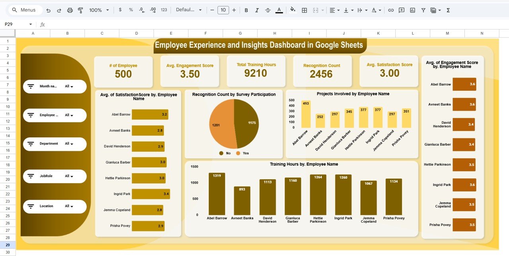Toggle italic formatting
This screenshot has width=509, height=256.
256,10
